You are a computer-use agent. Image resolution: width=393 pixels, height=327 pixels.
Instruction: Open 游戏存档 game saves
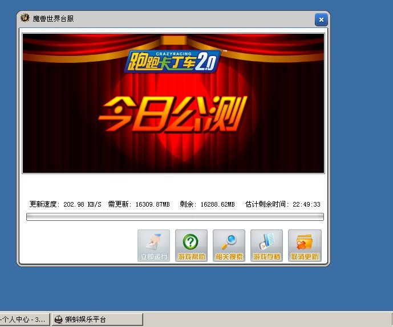[x=266, y=245]
